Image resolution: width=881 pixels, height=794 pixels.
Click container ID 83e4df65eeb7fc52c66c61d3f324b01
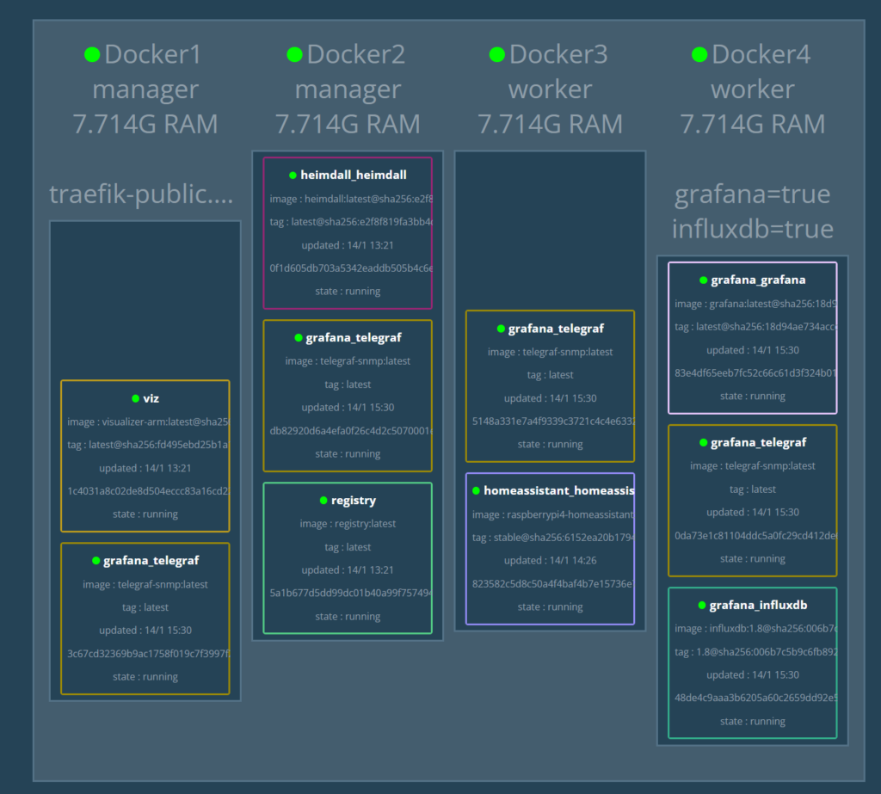(x=755, y=373)
